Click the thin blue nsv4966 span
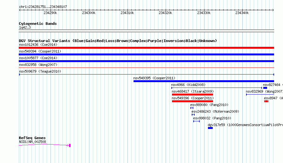Screen dimensions: 283x163 217,88
